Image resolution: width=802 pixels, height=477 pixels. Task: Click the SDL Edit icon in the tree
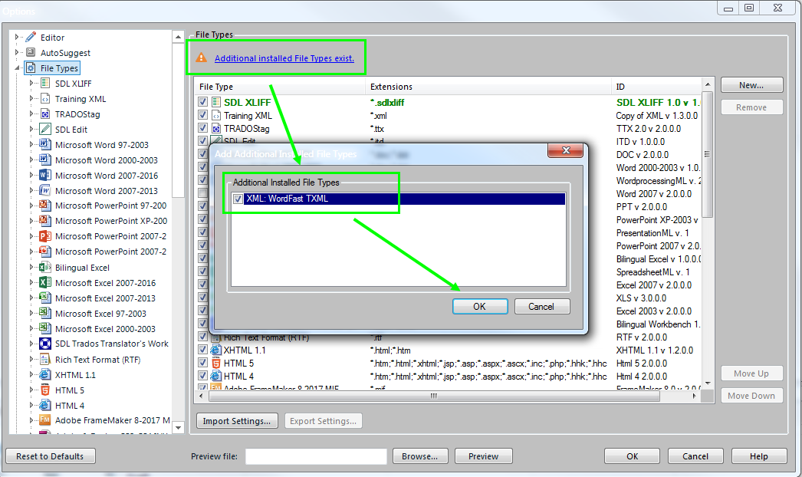pyautogui.click(x=45, y=129)
